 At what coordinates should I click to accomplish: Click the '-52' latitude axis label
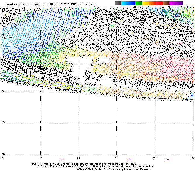click(x=2, y=35)
